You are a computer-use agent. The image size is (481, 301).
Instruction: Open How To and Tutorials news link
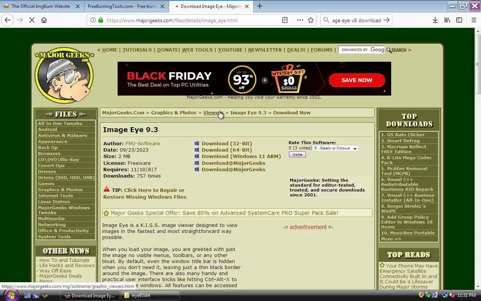tap(64, 260)
